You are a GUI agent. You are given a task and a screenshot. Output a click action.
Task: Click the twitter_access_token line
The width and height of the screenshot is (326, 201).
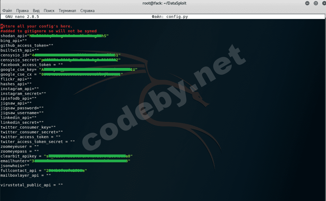(30, 137)
